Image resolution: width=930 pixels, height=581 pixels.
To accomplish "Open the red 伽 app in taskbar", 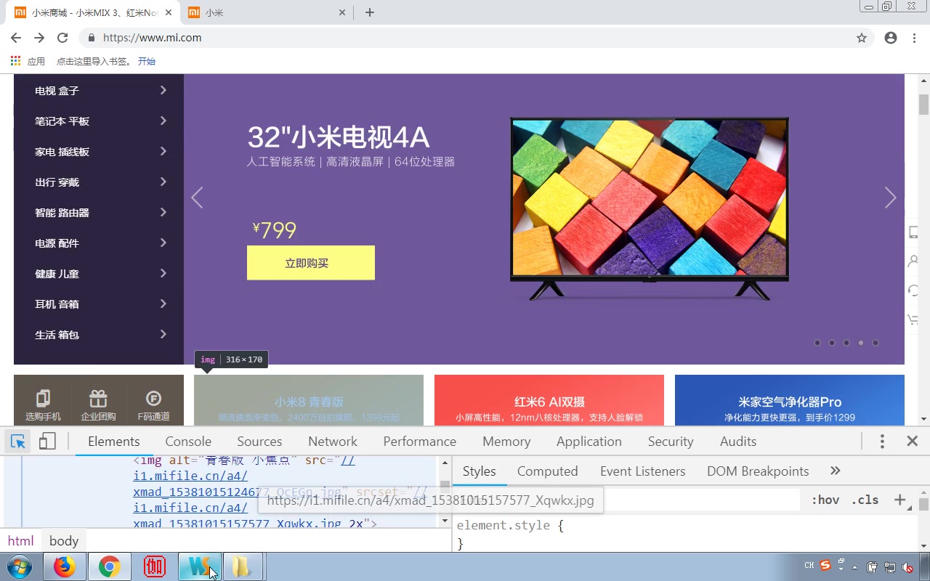I will click(154, 566).
